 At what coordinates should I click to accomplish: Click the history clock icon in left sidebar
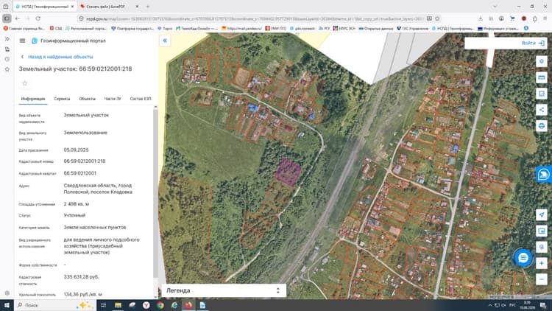[x=7, y=59]
